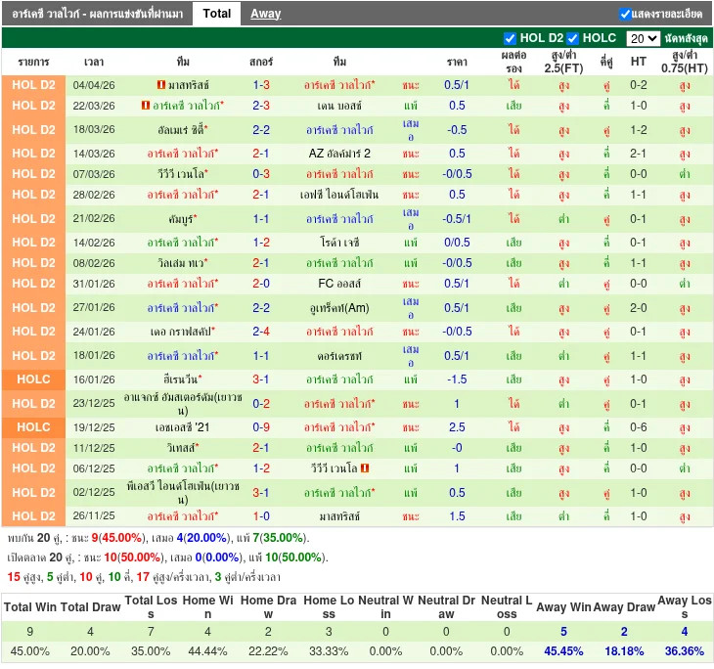Click HOL D2 league badge in 14/03/26 row
Screen dimensions: 714x669
33,154
